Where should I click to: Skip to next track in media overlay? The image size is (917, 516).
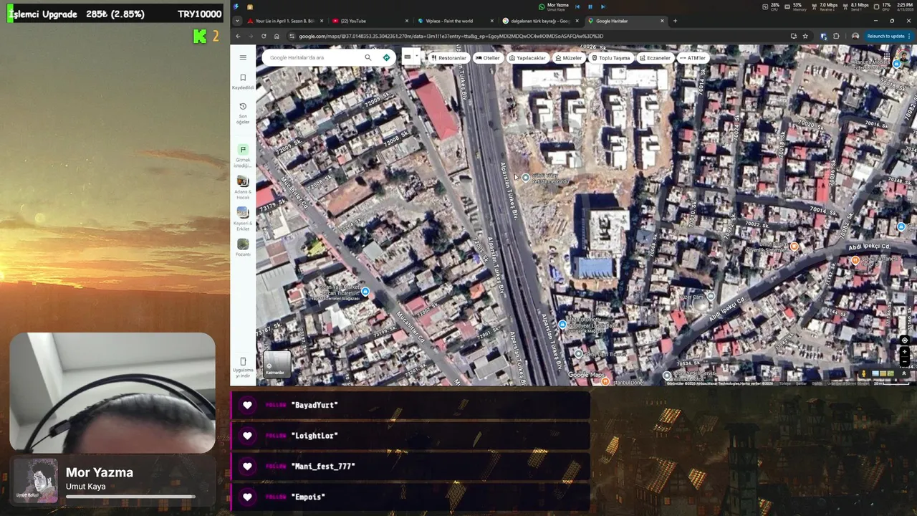tap(603, 6)
